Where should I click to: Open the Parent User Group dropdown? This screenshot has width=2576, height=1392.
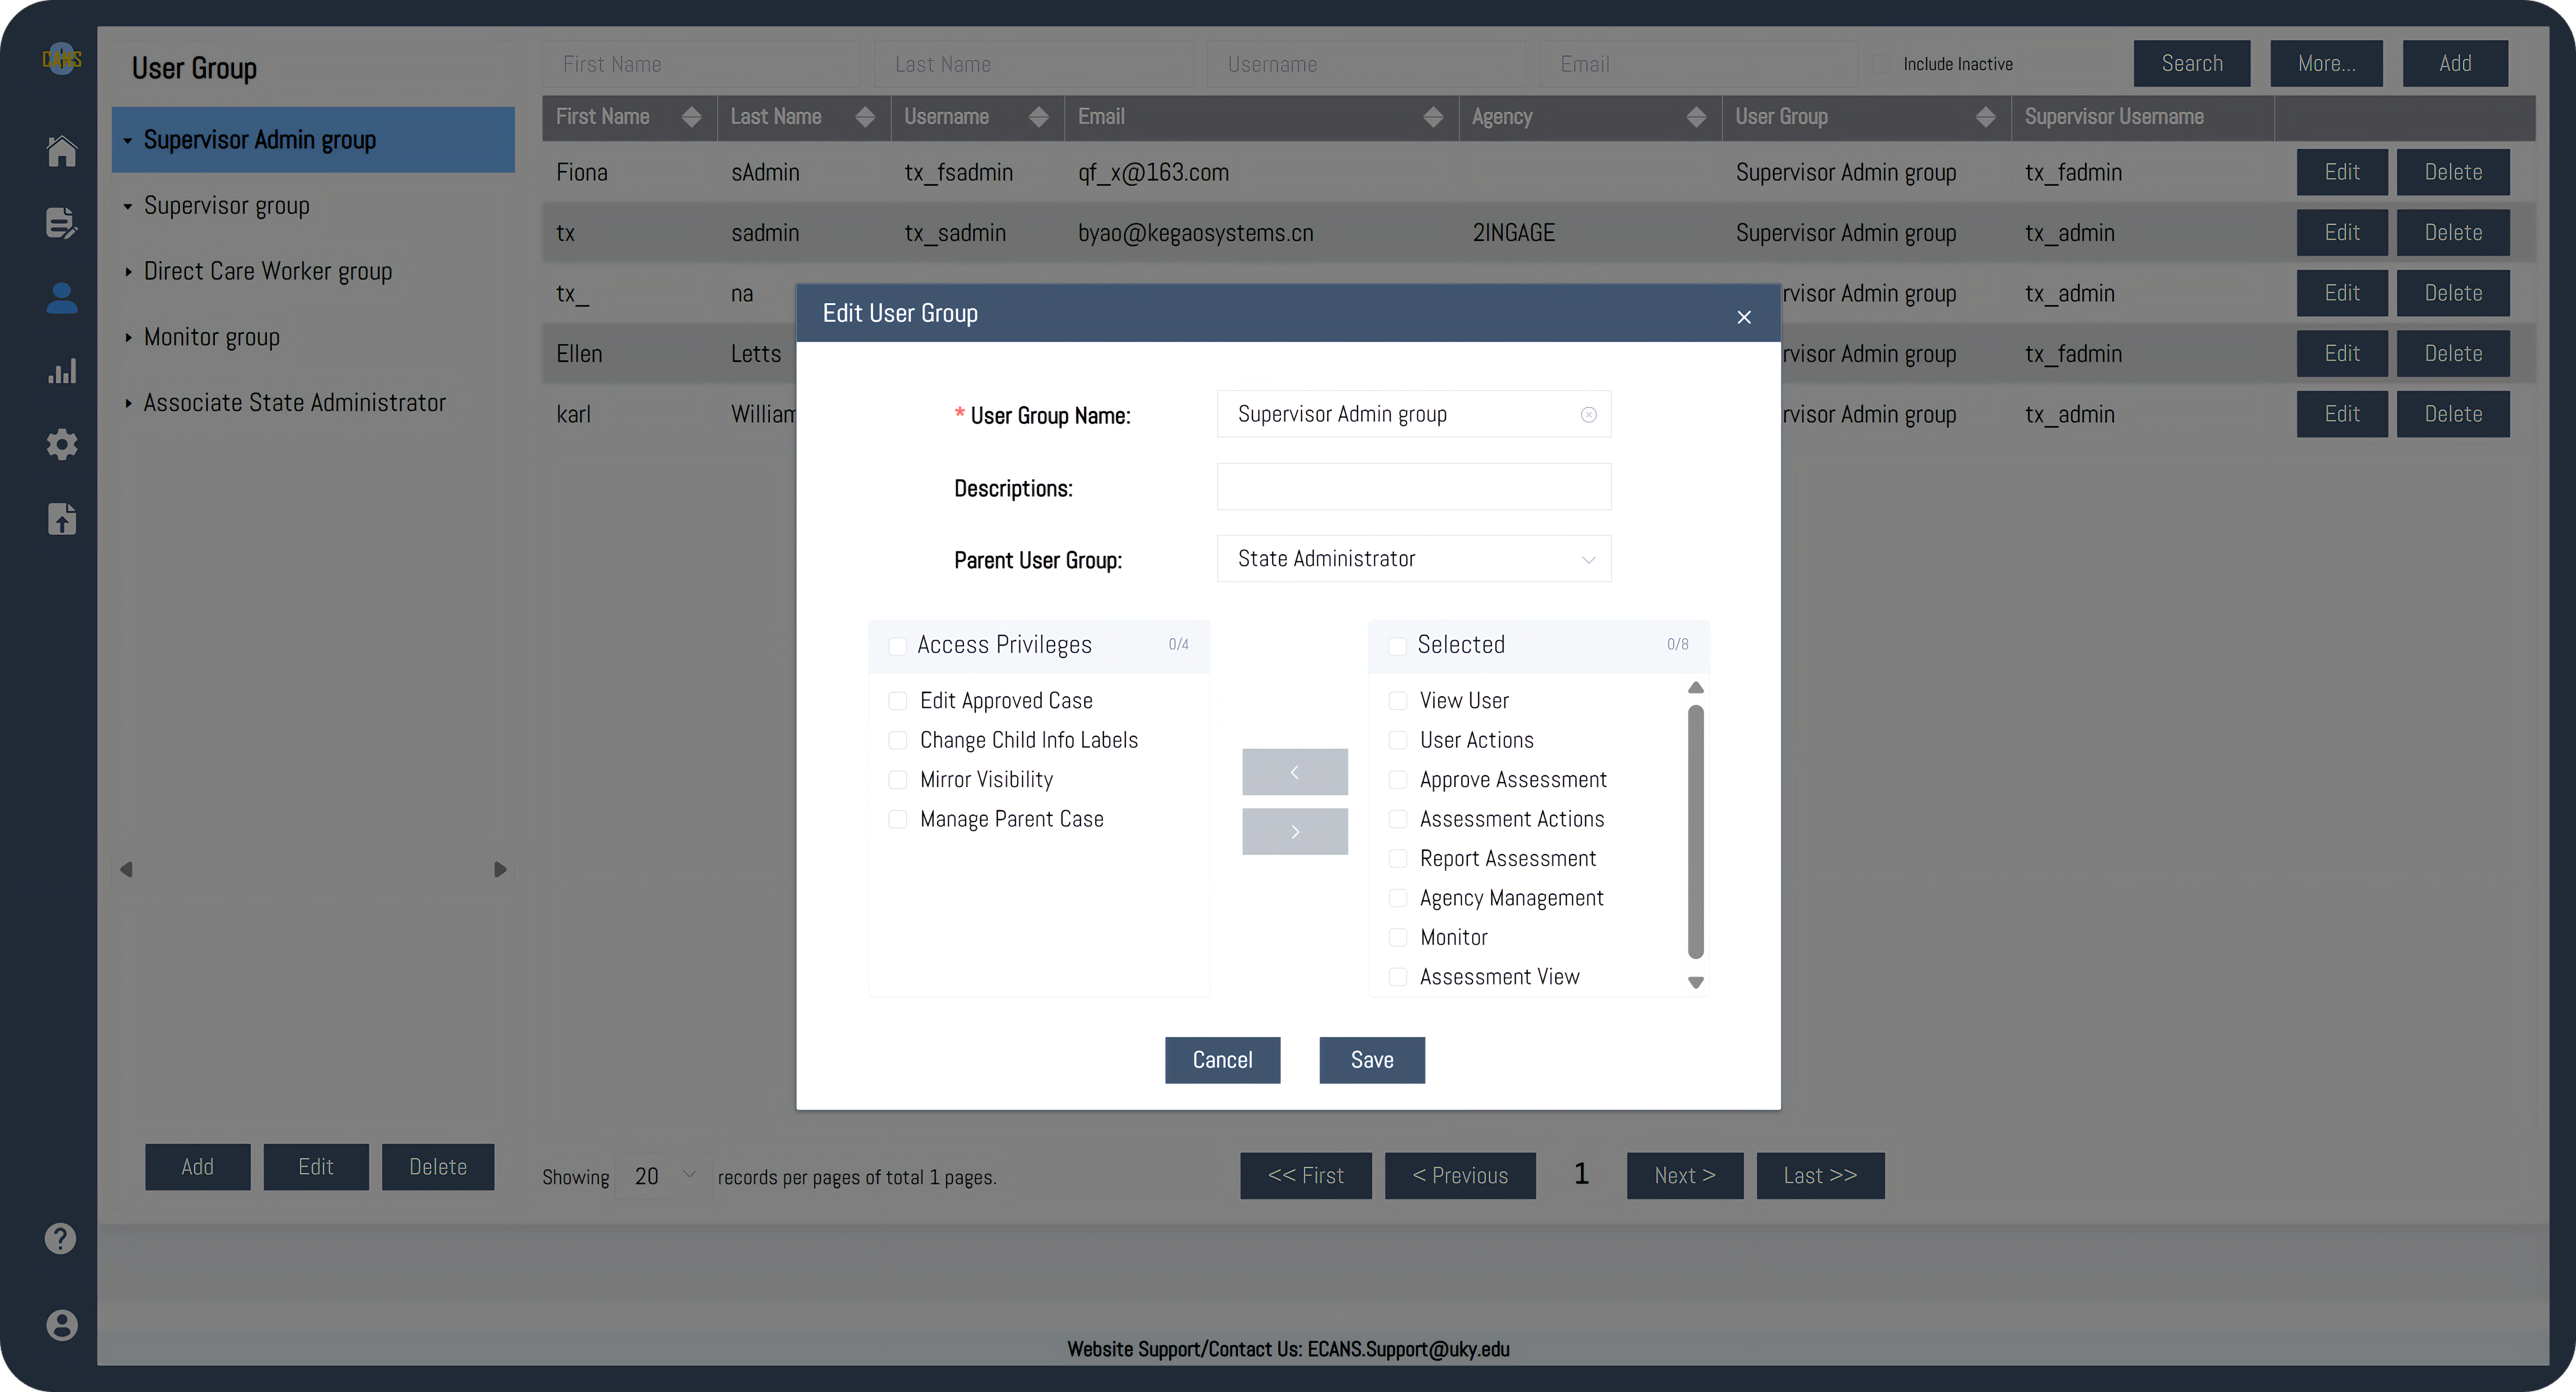[x=1414, y=559]
